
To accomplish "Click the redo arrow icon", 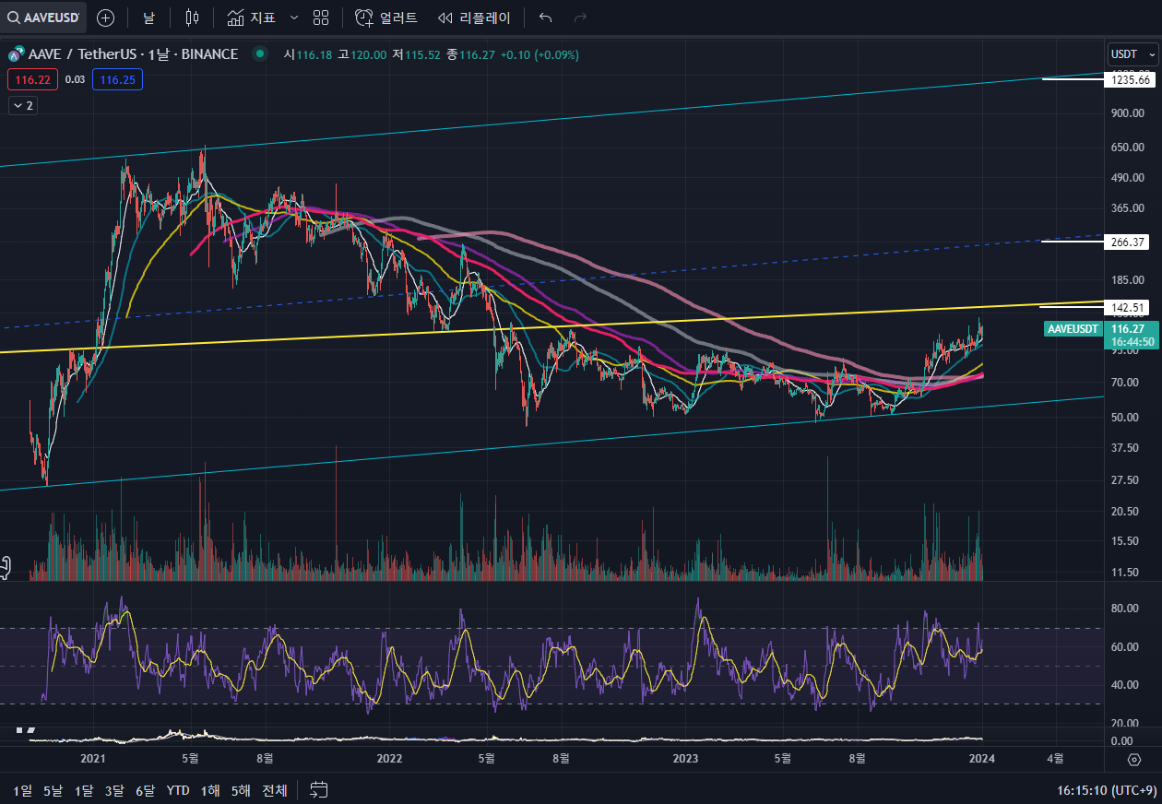I will pyautogui.click(x=580, y=18).
